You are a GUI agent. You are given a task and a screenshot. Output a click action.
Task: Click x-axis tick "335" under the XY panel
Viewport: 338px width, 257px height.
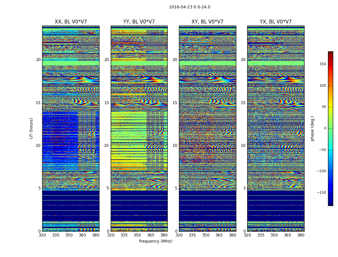(x=192, y=235)
